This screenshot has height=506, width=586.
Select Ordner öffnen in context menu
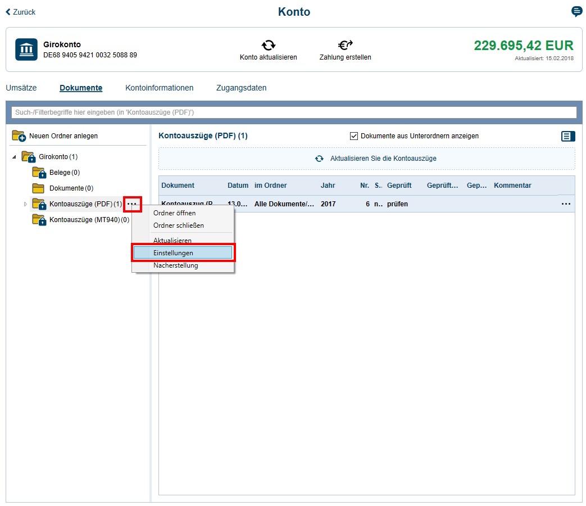pyautogui.click(x=175, y=213)
